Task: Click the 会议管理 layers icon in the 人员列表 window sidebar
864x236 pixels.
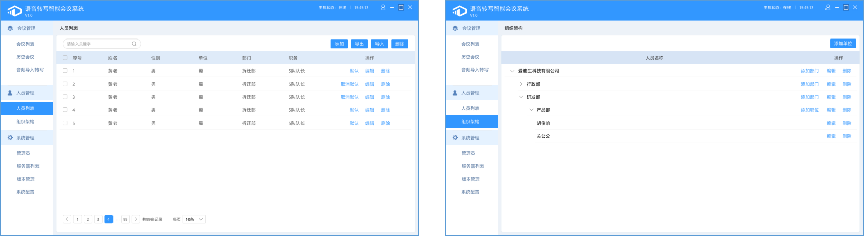Action: tap(10, 28)
